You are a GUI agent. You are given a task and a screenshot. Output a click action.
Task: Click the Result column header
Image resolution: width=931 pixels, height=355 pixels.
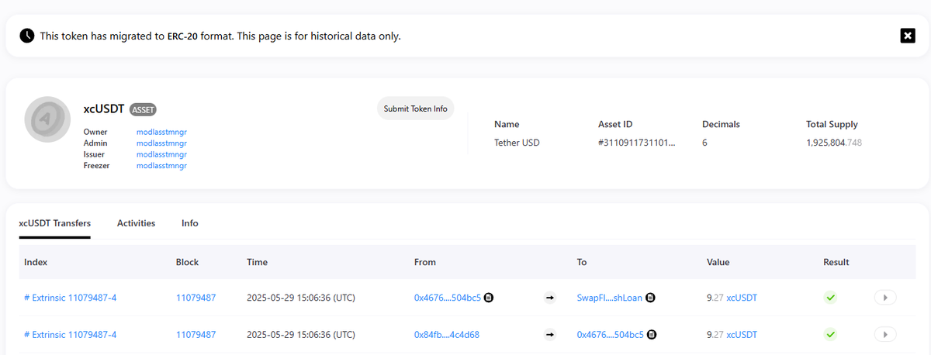coord(836,262)
